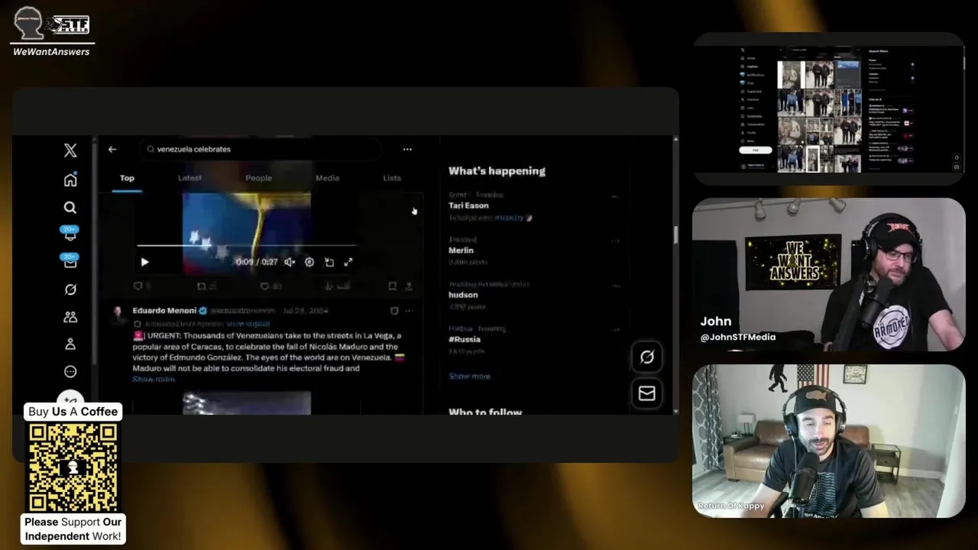978x550 pixels.
Task: Bookmark the flag video post
Action: 392,286
